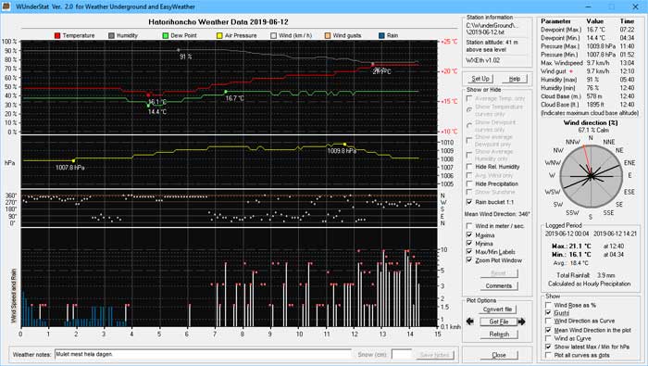648x366 pixels.
Task: Click the 16.7 °C dew point maximum marker
Action: pos(226,92)
